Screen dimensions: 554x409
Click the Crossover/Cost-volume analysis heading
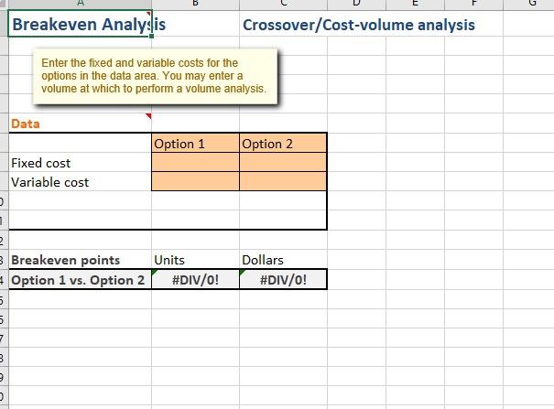point(359,25)
